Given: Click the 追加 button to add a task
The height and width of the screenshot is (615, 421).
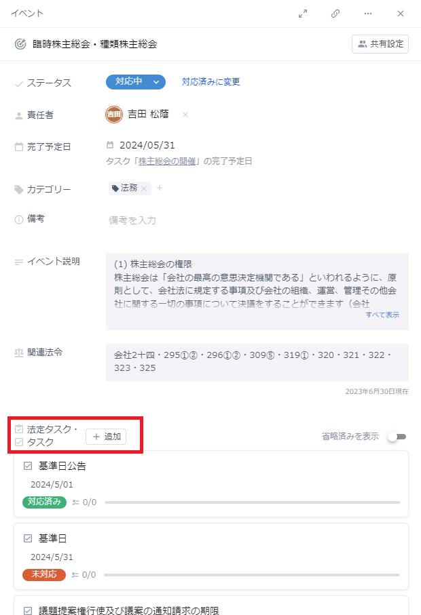Looking at the screenshot, I should [106, 437].
